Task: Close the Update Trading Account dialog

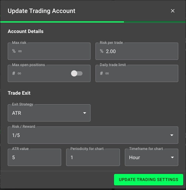Action: point(172,11)
